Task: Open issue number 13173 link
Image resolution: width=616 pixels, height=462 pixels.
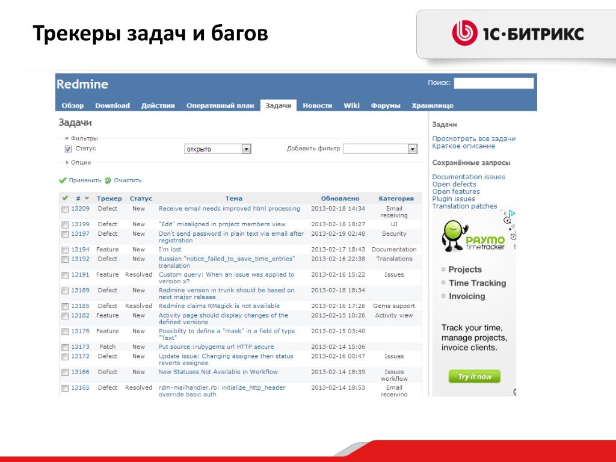Action: (x=80, y=347)
